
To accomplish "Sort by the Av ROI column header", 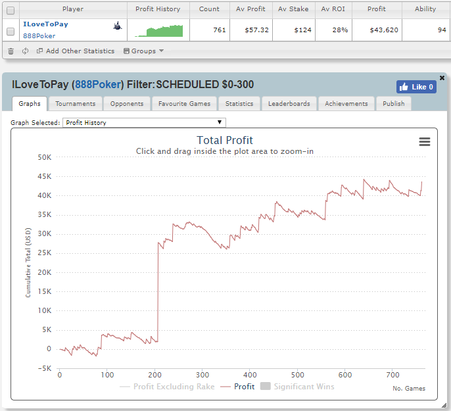I will coord(333,9).
